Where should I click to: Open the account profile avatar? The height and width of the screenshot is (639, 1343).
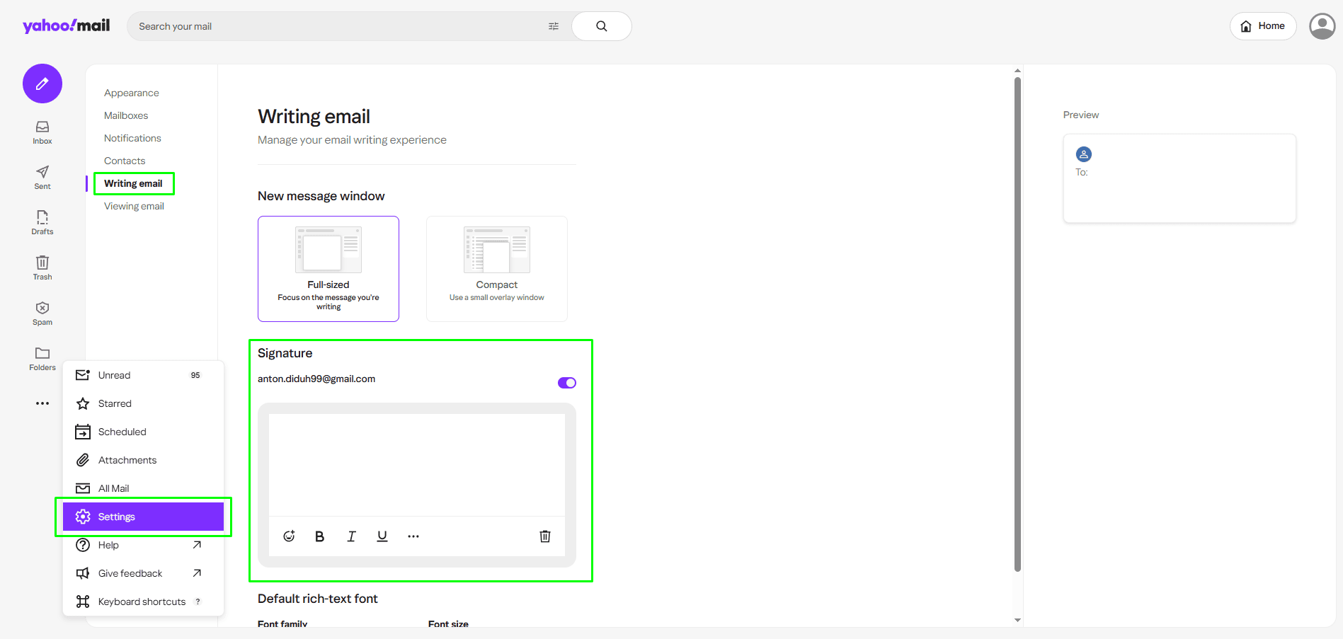pos(1322,26)
